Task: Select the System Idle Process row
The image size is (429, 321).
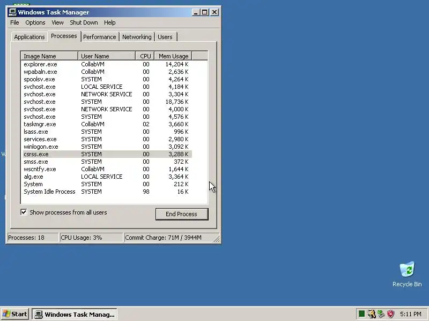Action: [x=107, y=192]
